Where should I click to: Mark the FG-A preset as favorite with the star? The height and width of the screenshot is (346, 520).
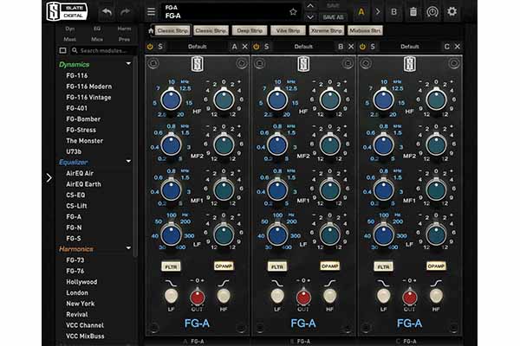(293, 12)
